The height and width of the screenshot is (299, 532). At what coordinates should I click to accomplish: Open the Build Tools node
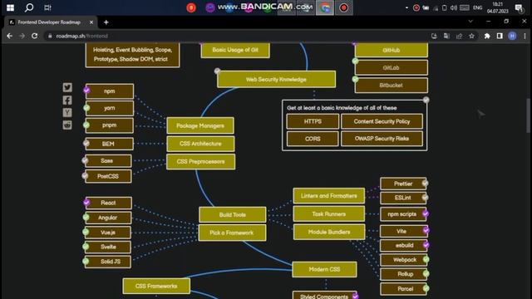[233, 214]
